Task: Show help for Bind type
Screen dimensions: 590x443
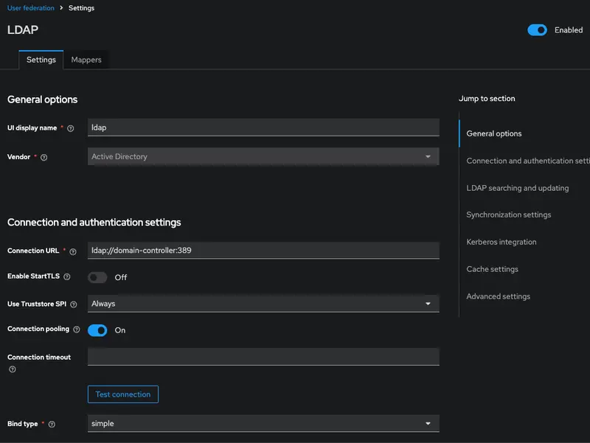Action: click(x=52, y=424)
